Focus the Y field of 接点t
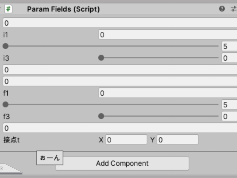Viewport: 237px width, 178px height. (x=178, y=140)
